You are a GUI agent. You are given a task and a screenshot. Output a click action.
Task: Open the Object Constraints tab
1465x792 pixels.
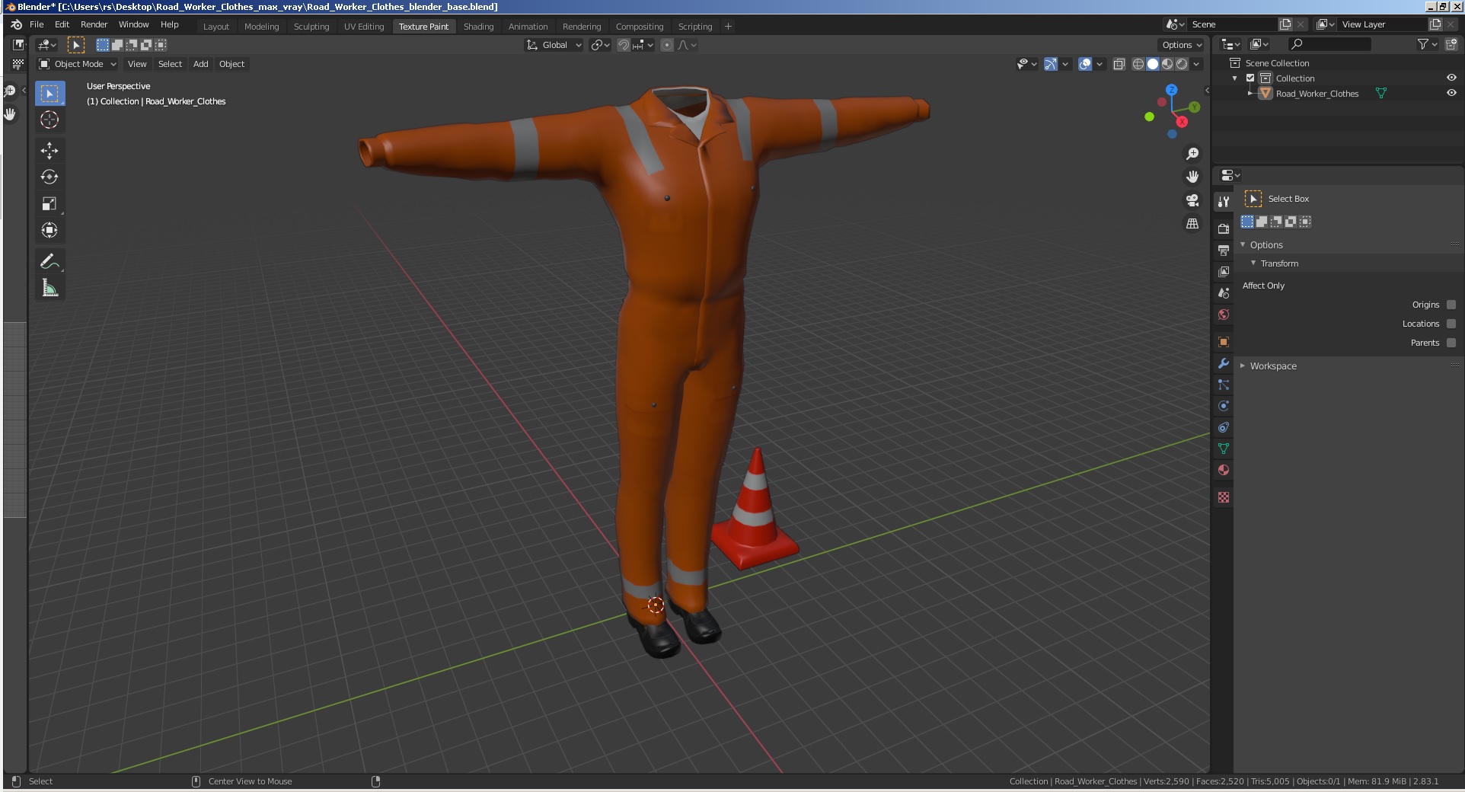coord(1224,427)
